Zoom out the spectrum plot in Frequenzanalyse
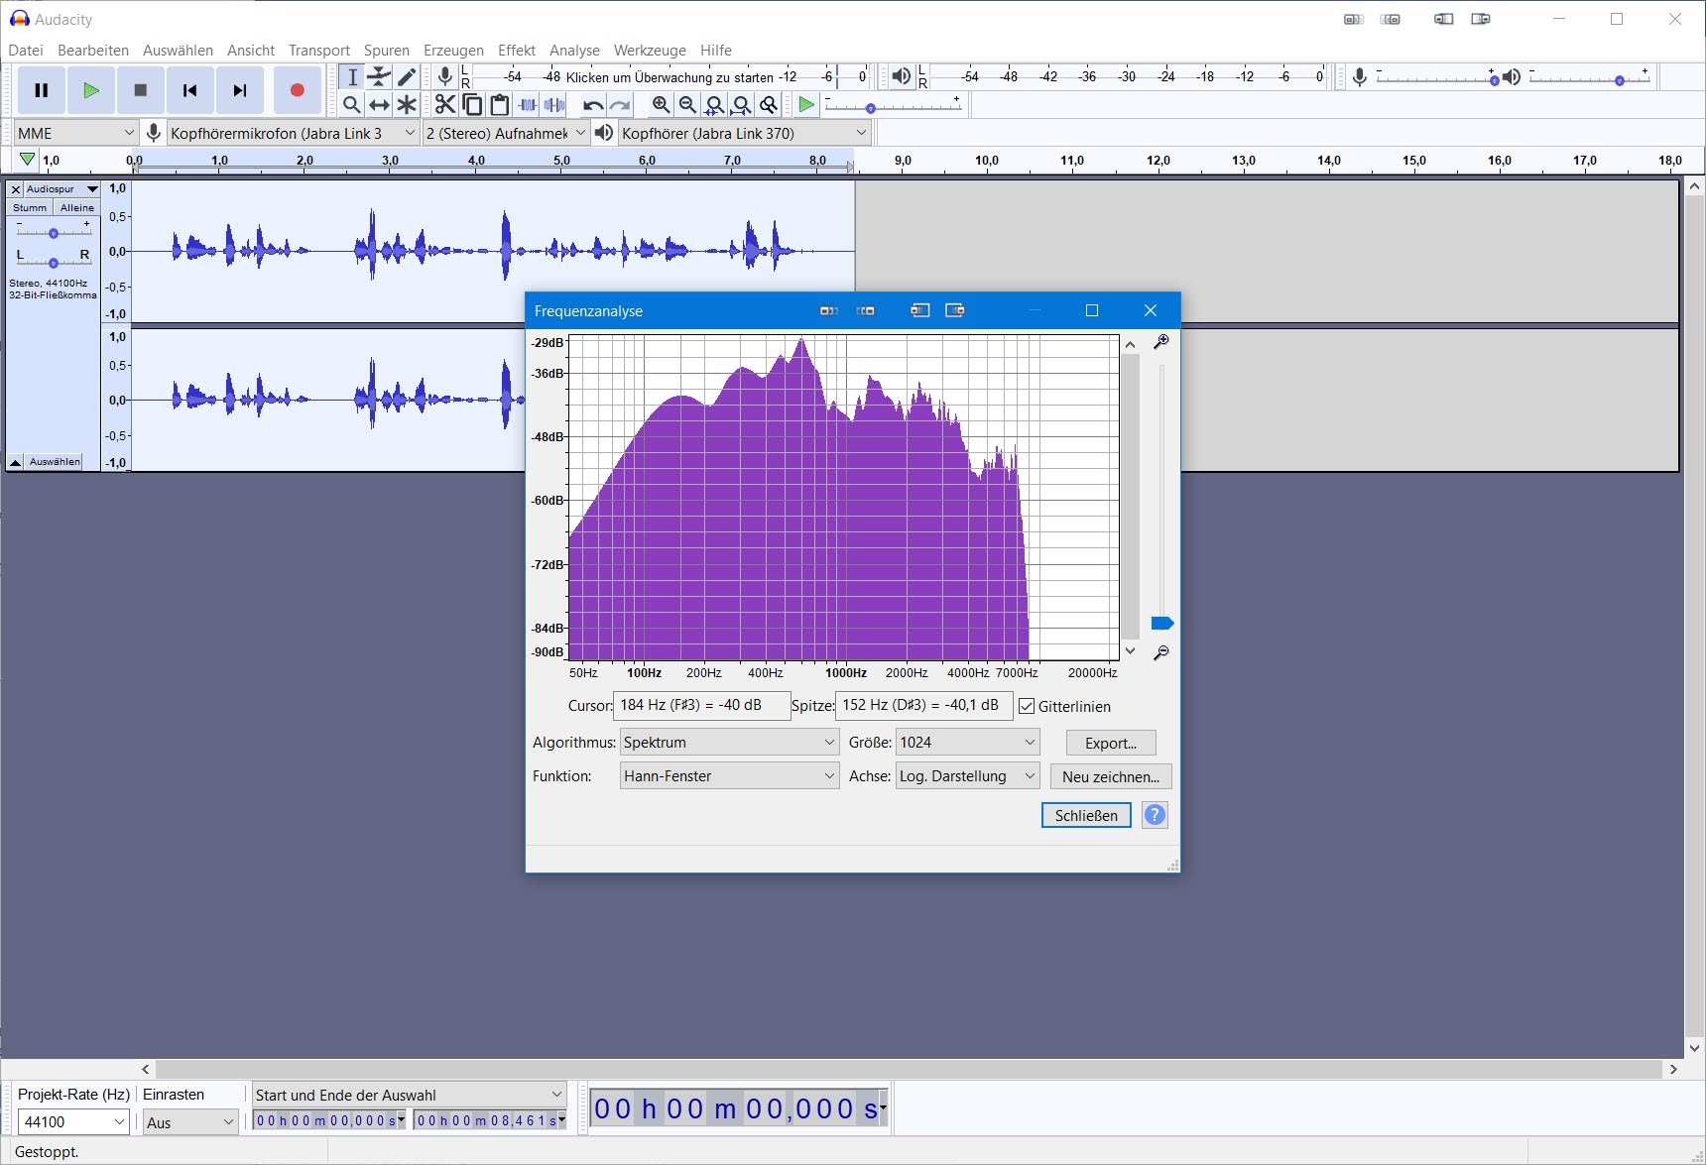 click(1160, 652)
